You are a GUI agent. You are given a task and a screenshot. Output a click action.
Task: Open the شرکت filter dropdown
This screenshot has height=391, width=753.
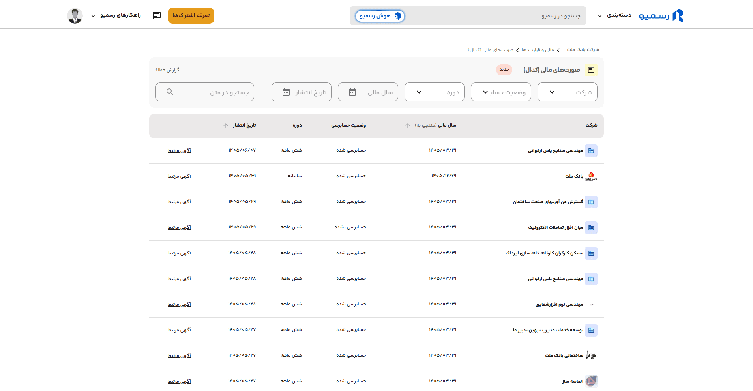pyautogui.click(x=567, y=92)
